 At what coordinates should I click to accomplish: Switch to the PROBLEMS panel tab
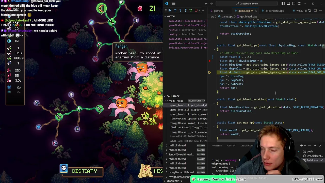[x=217, y=146]
